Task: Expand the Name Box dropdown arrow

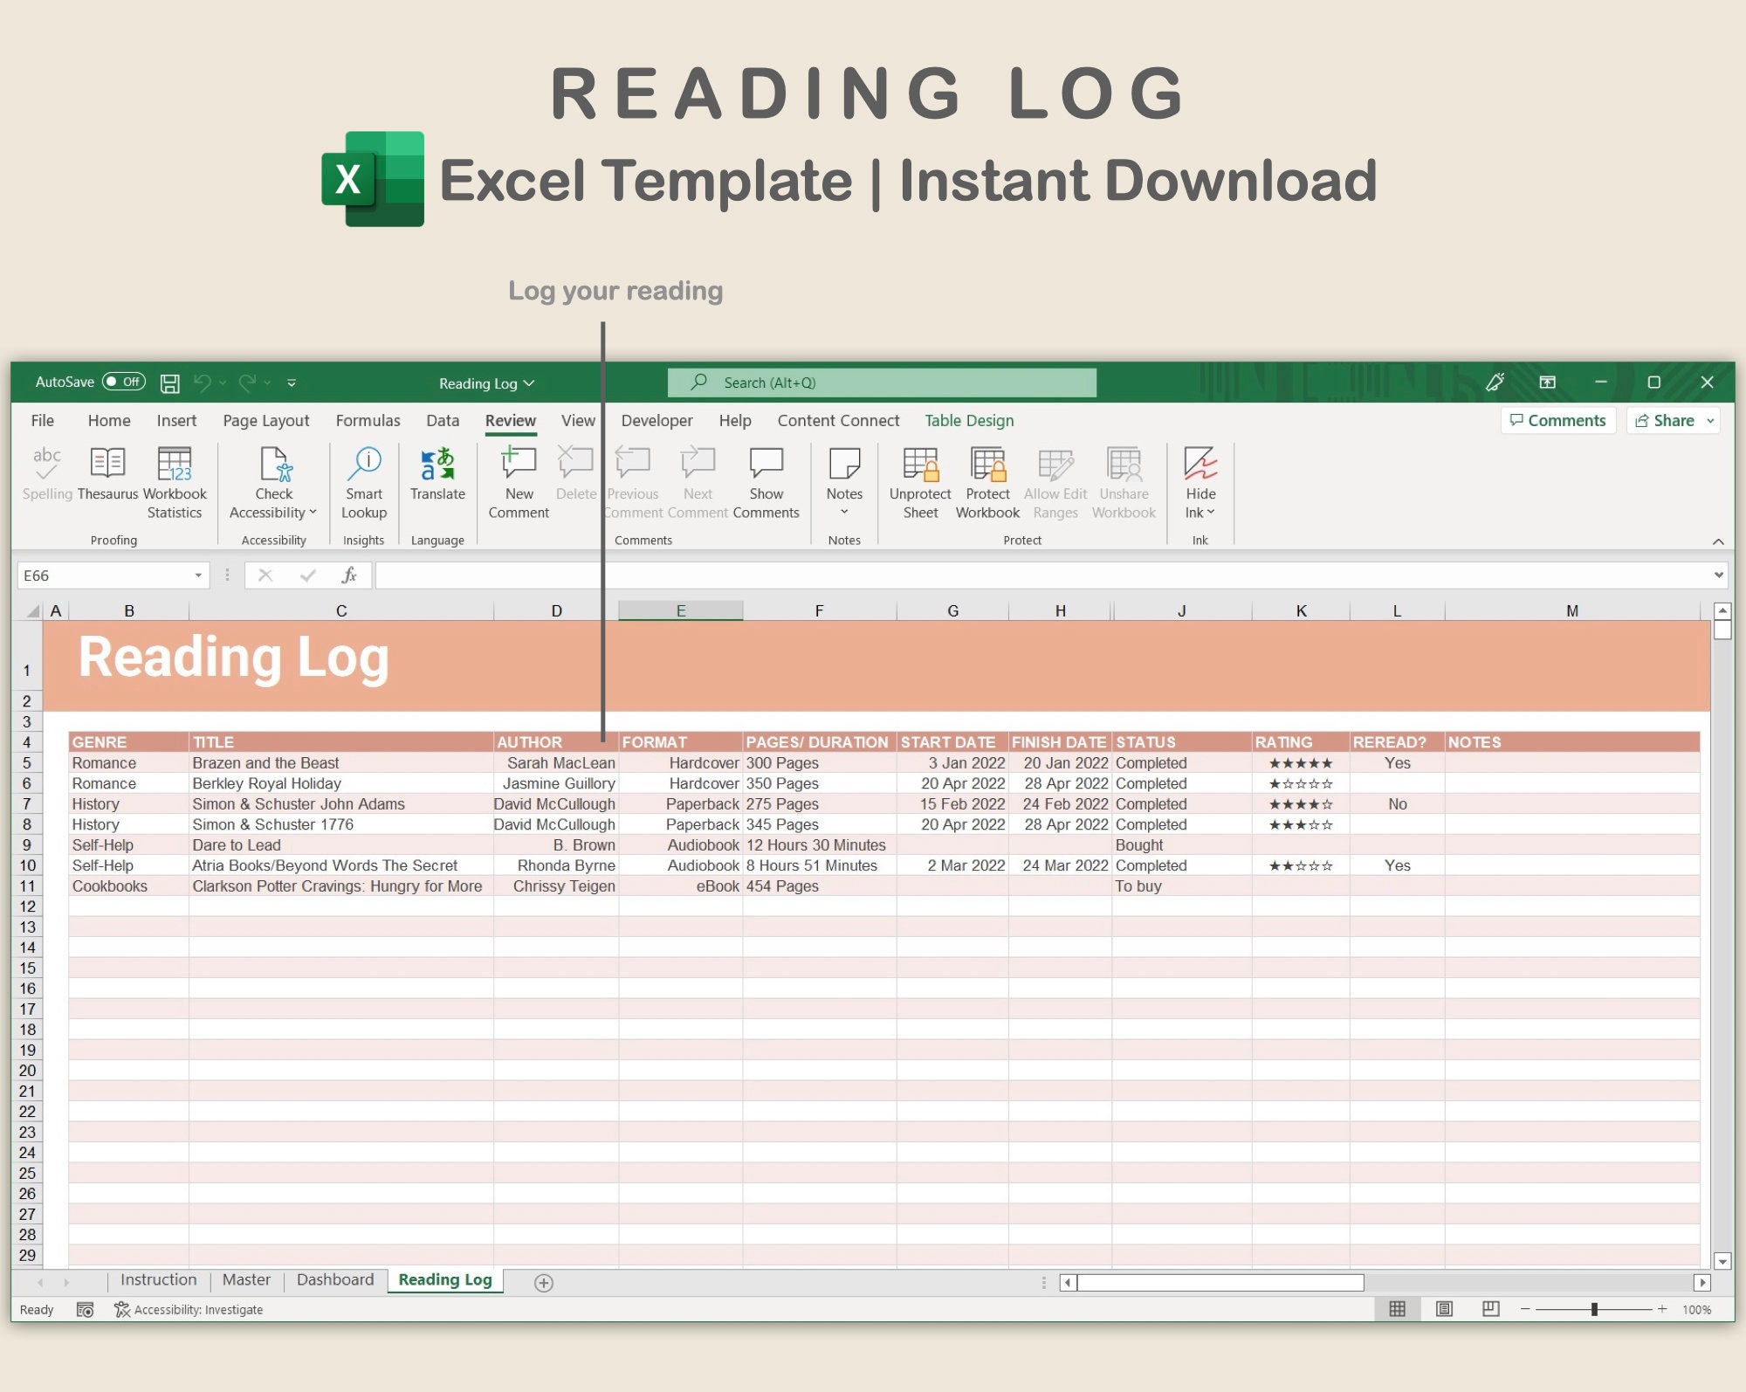Action: pos(196,575)
